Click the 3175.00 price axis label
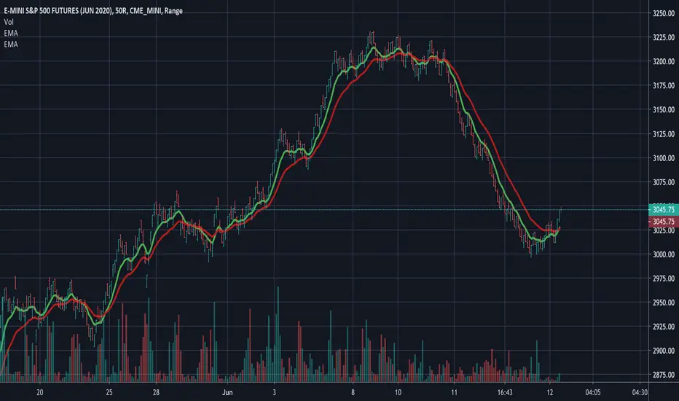 [664, 86]
